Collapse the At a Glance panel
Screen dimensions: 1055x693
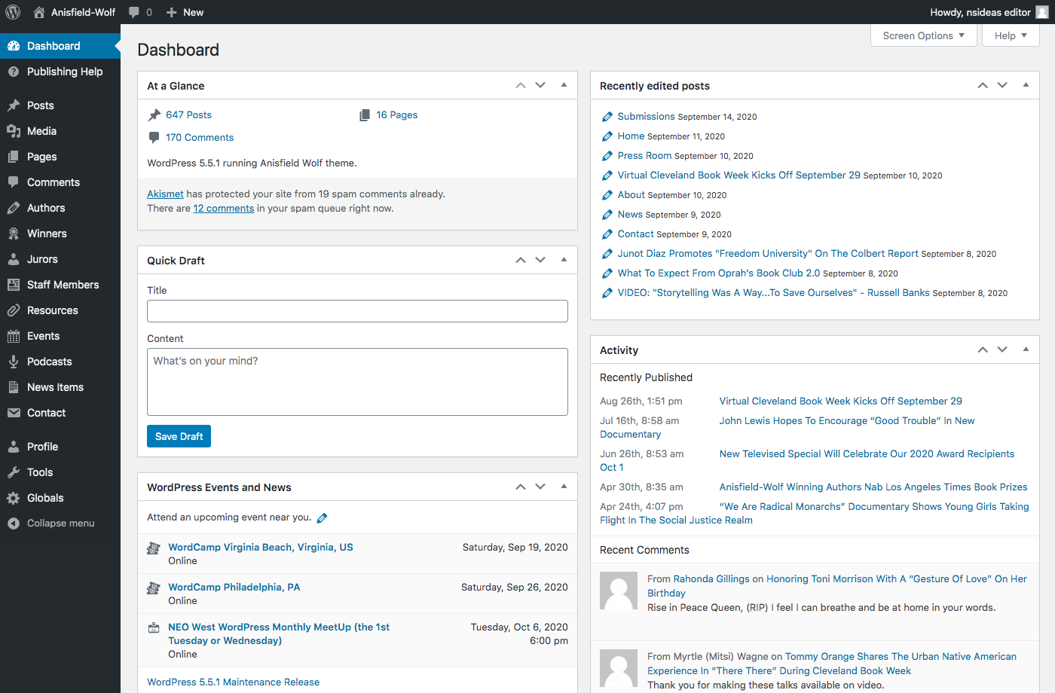(x=564, y=85)
